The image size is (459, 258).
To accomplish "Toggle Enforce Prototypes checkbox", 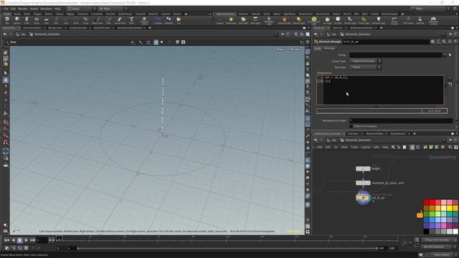I will 351,126.
